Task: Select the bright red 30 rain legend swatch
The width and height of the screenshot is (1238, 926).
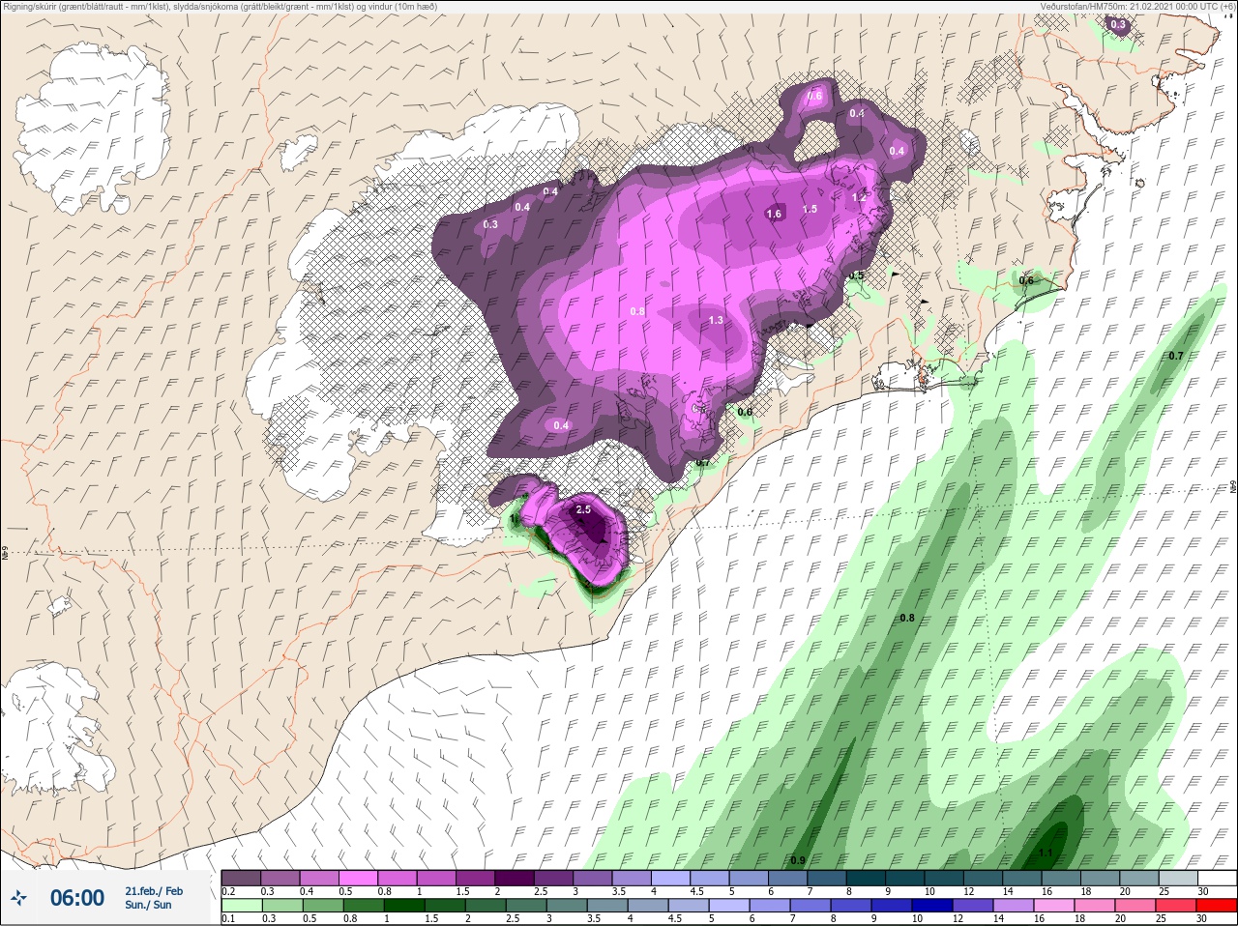Action: (1217, 906)
